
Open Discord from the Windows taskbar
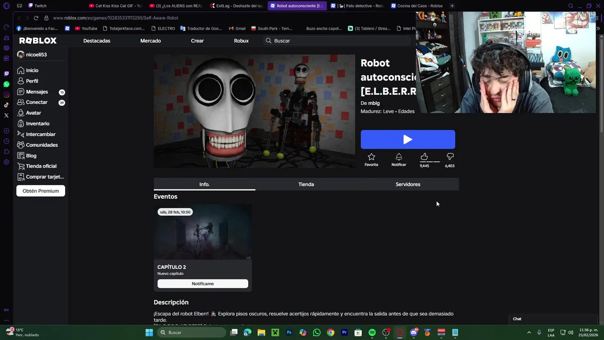[x=414, y=332]
